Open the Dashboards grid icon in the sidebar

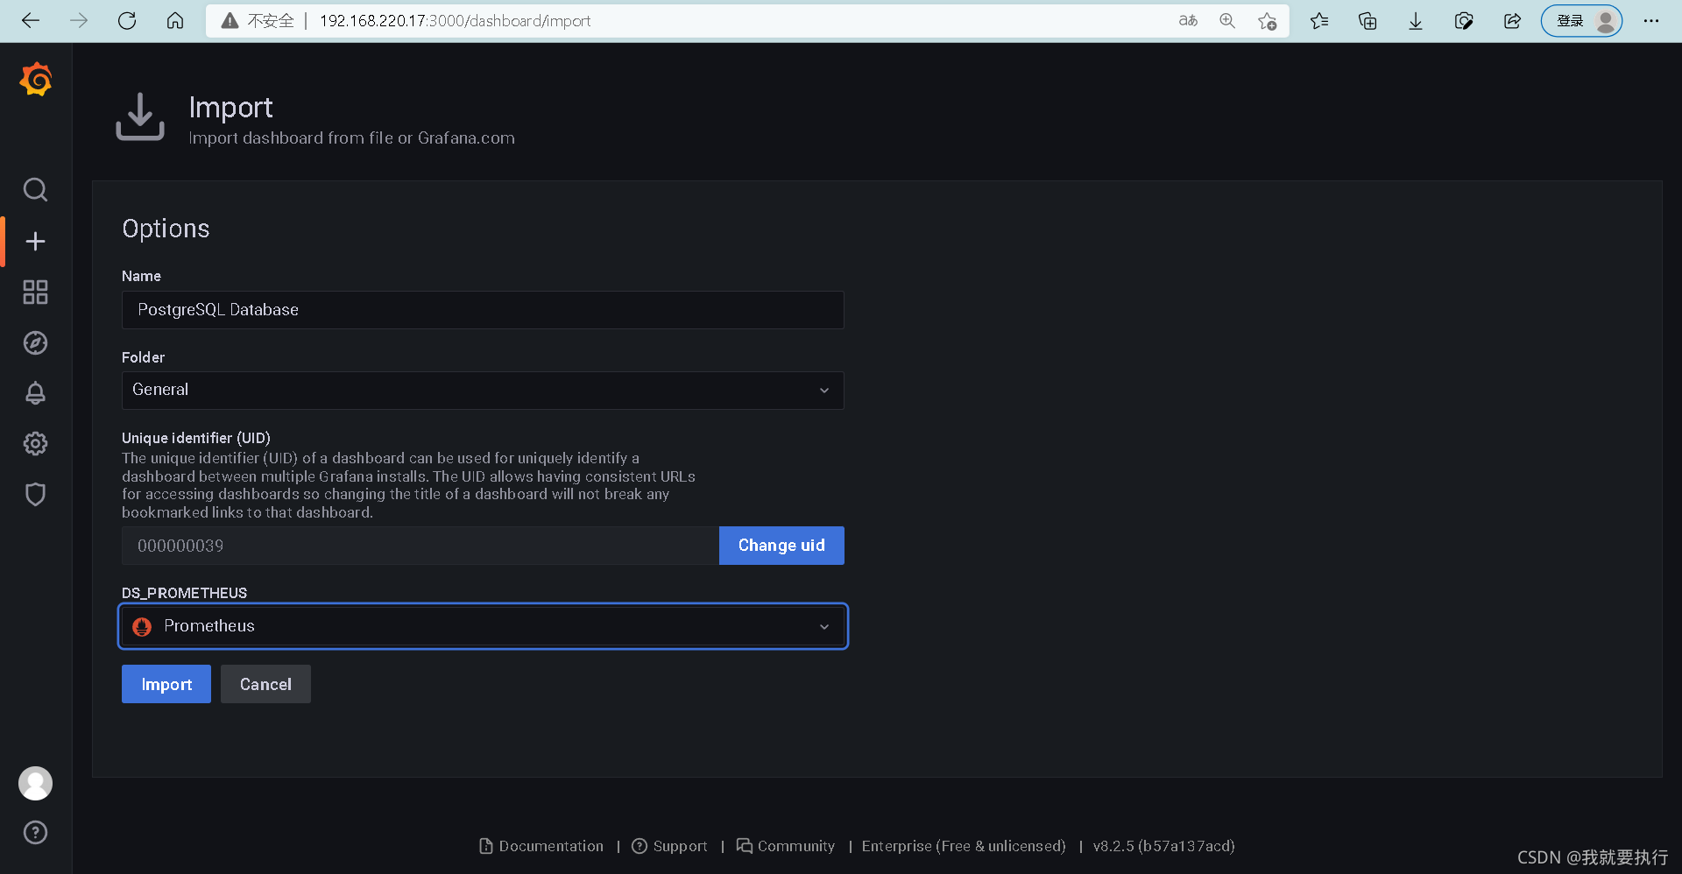tap(35, 292)
